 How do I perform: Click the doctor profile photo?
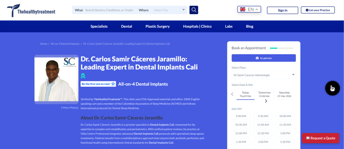coord(56,79)
